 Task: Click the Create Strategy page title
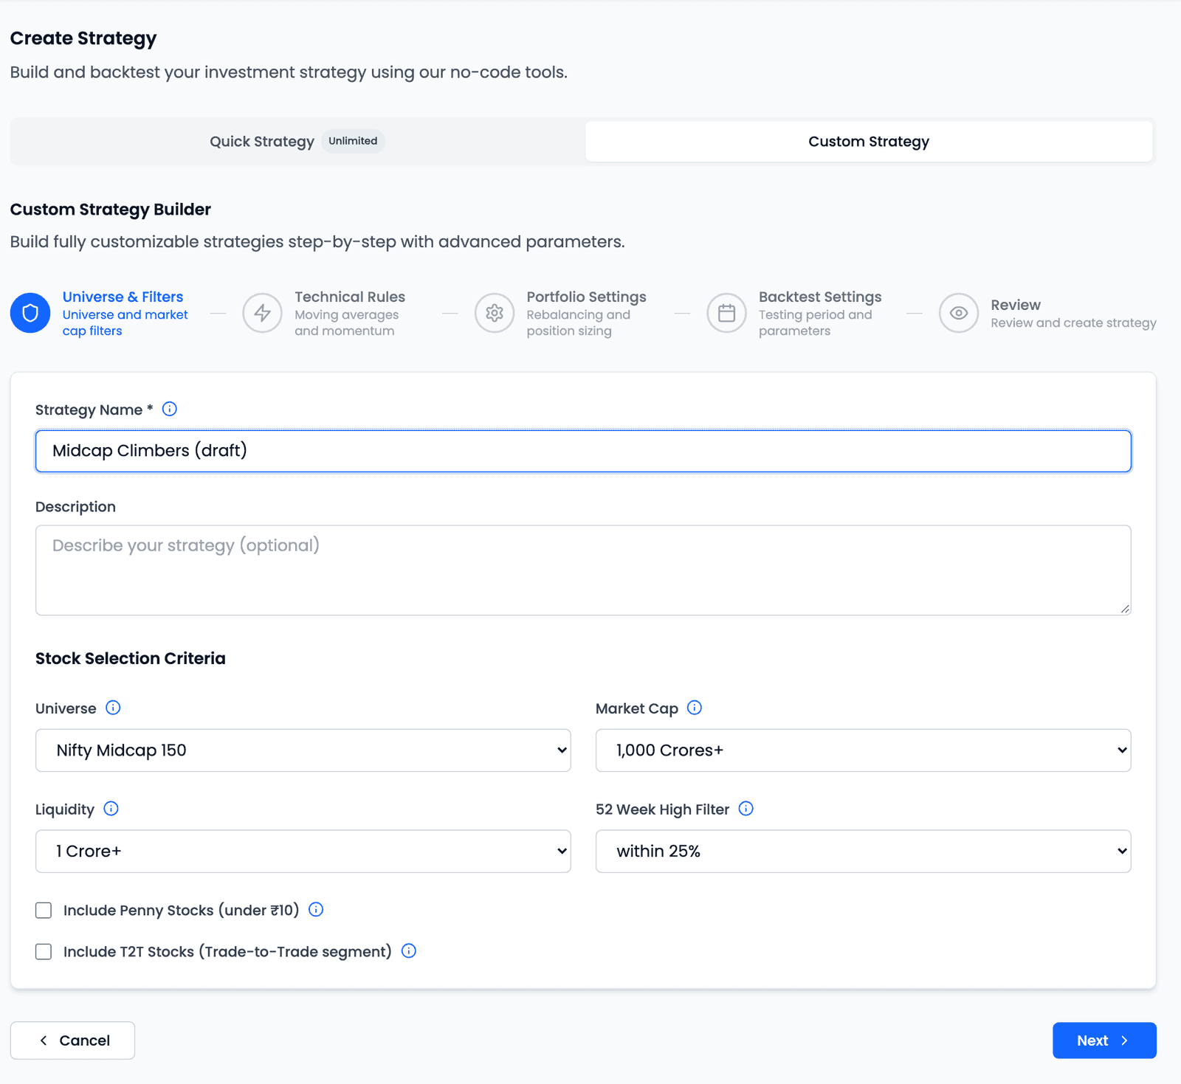pos(83,38)
